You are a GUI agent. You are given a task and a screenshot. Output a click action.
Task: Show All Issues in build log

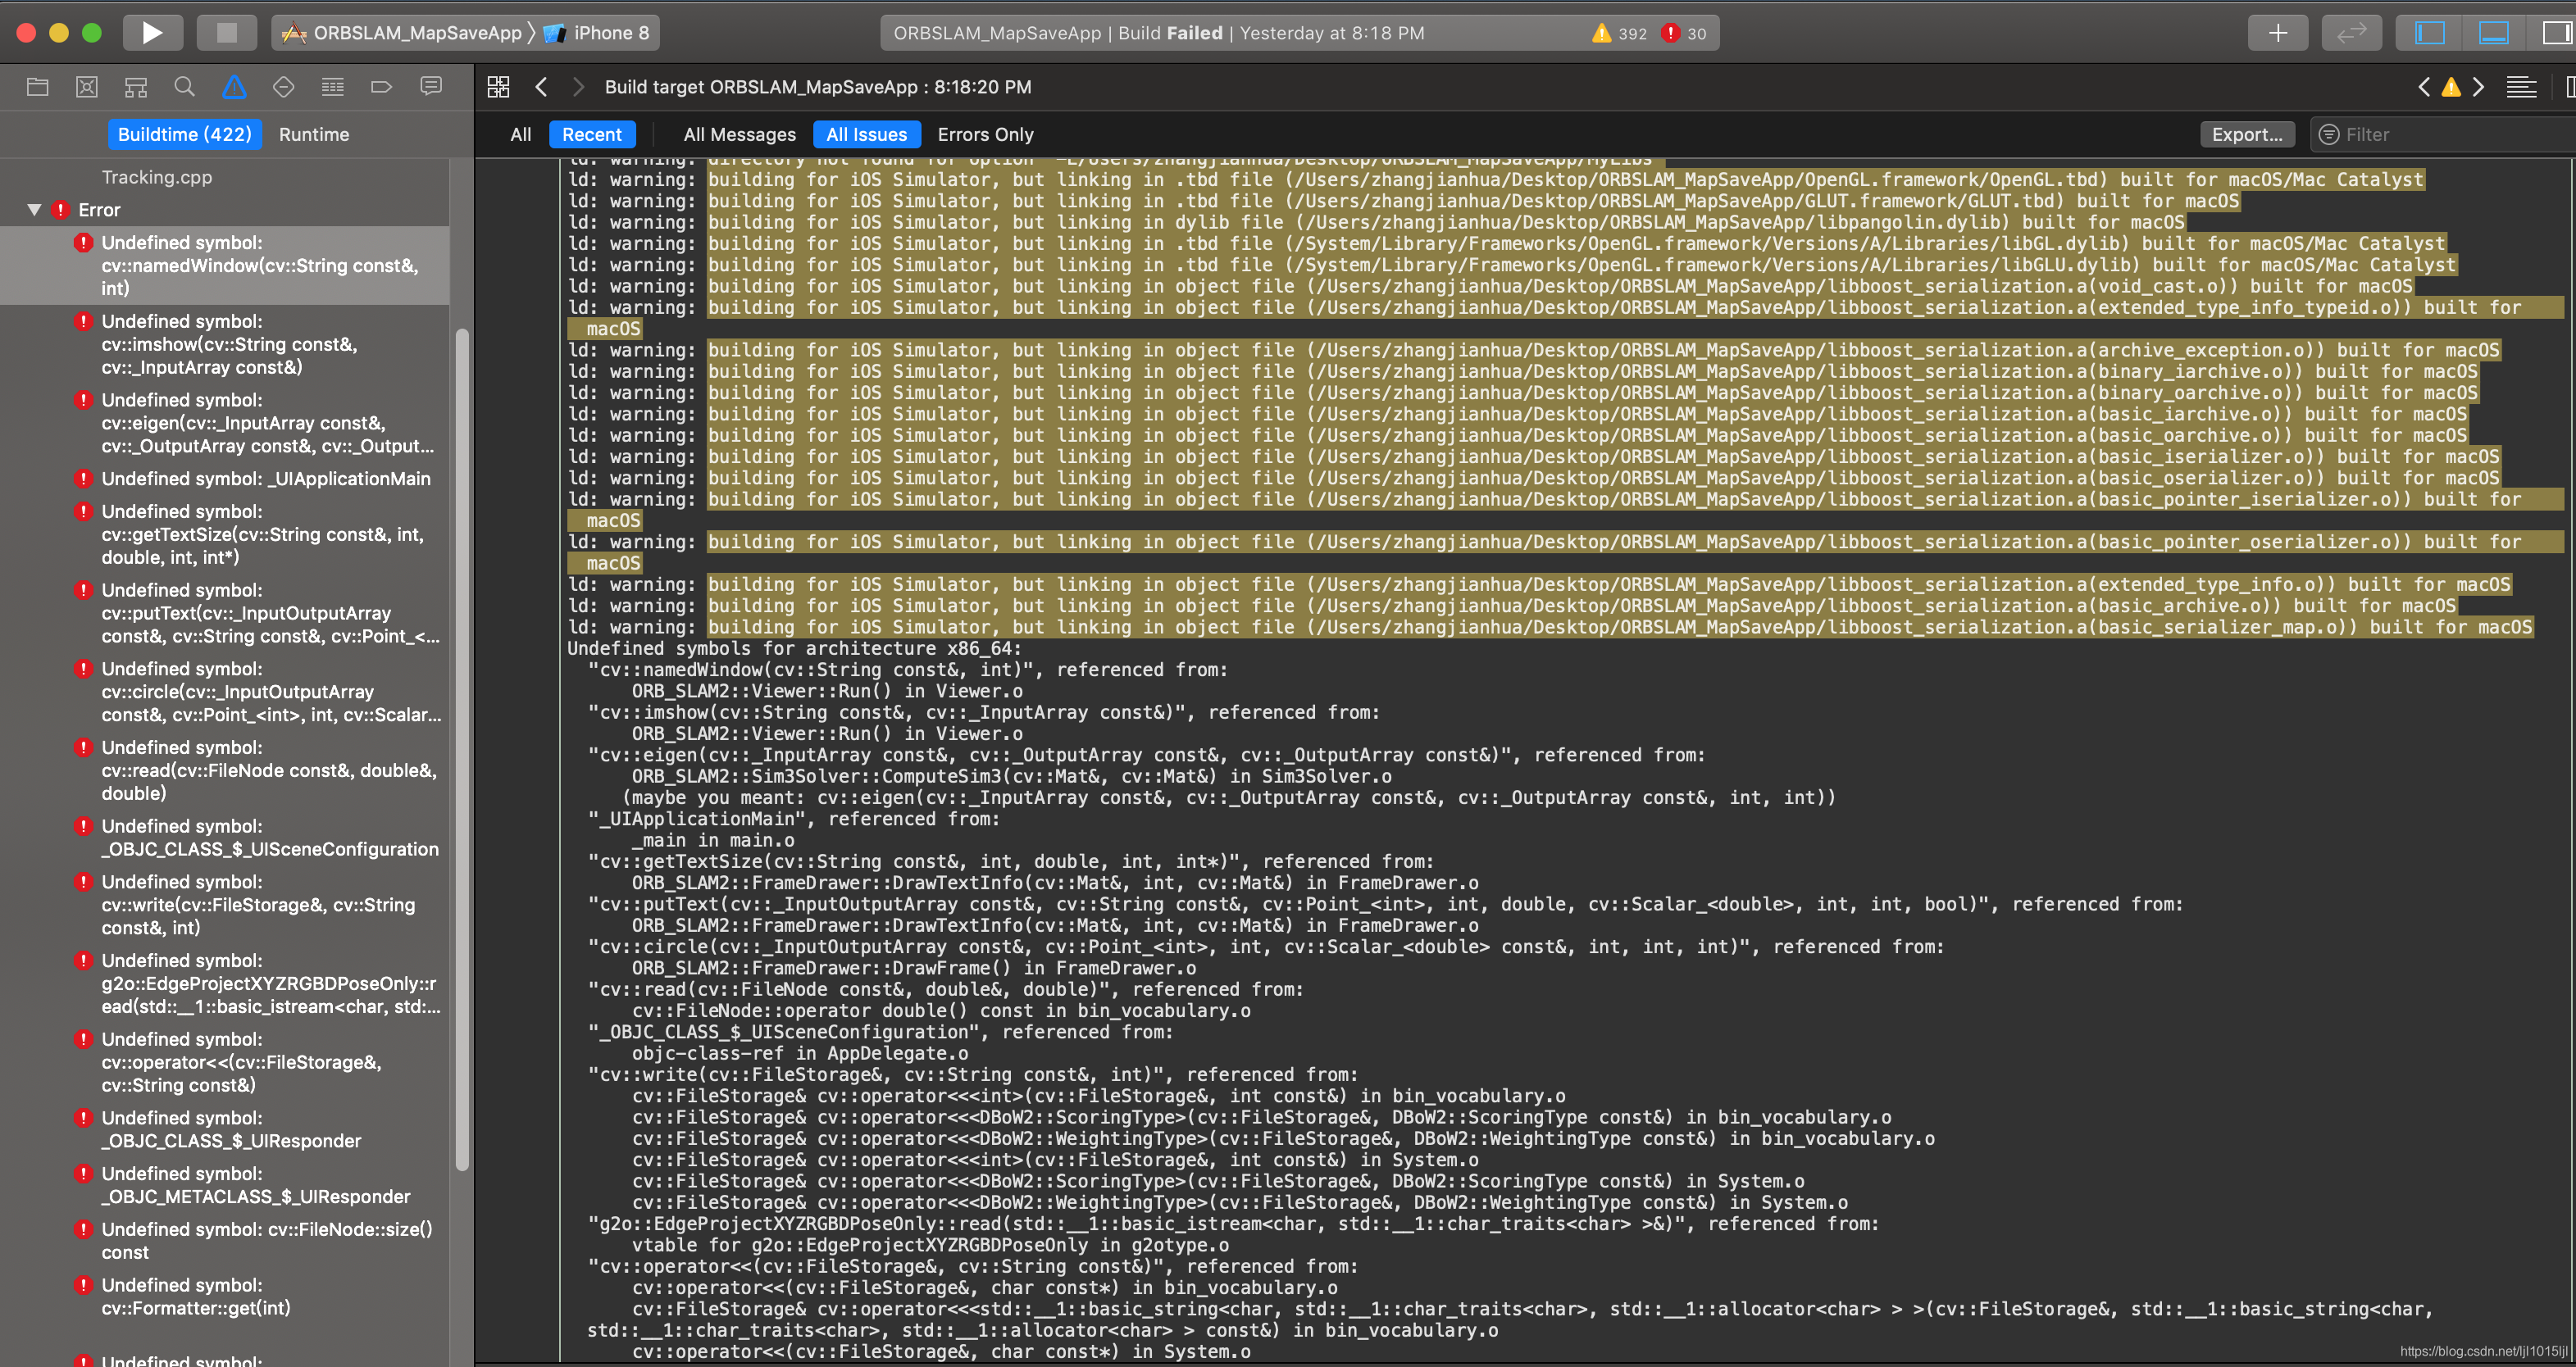point(866,134)
